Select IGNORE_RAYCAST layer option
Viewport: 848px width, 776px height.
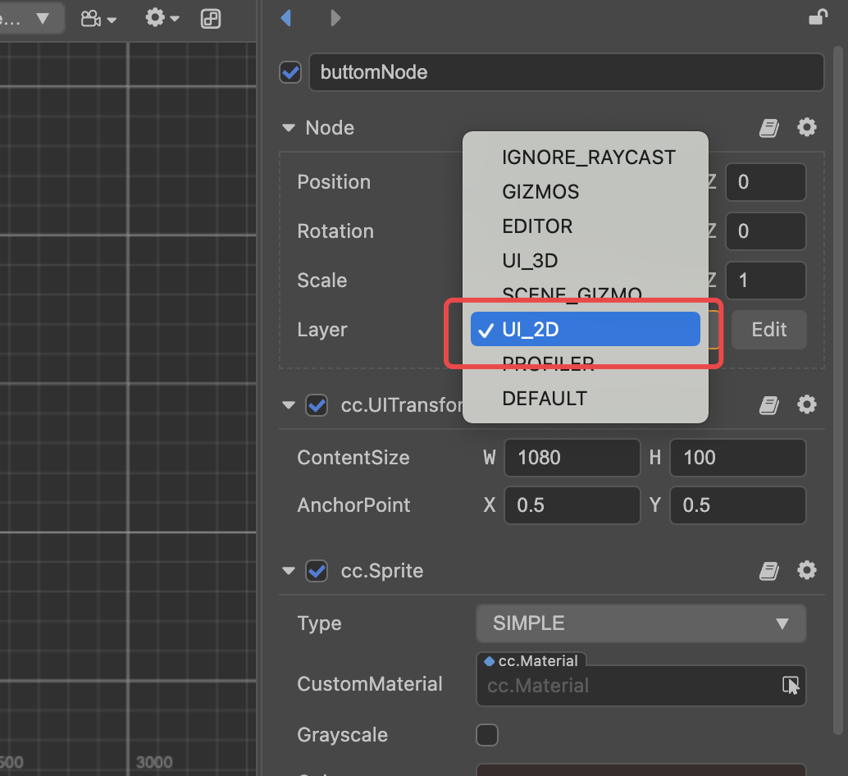586,157
